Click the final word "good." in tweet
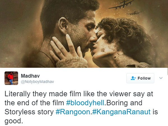The height and width of the screenshot is (126, 168). 14,121
